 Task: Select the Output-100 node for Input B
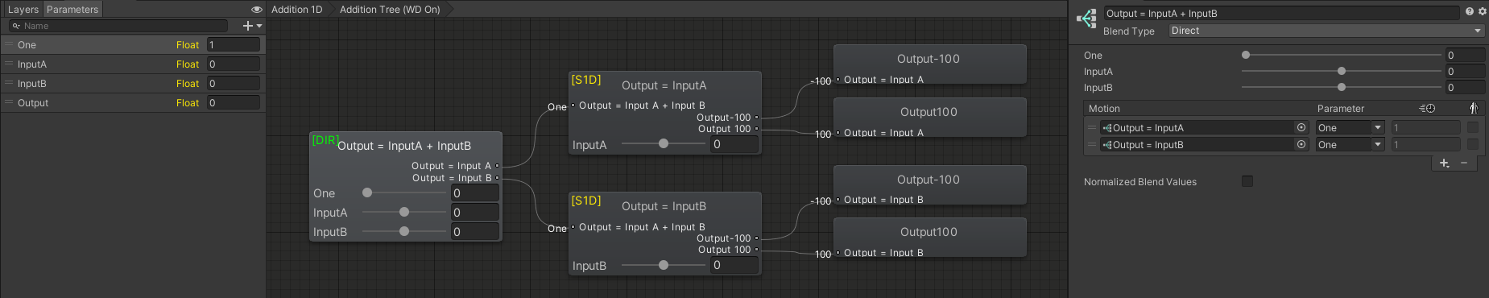[x=929, y=184]
